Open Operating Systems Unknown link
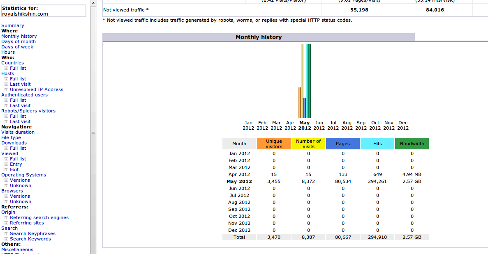Image resolution: width=488 pixels, height=254 pixels. pyautogui.click(x=21, y=186)
